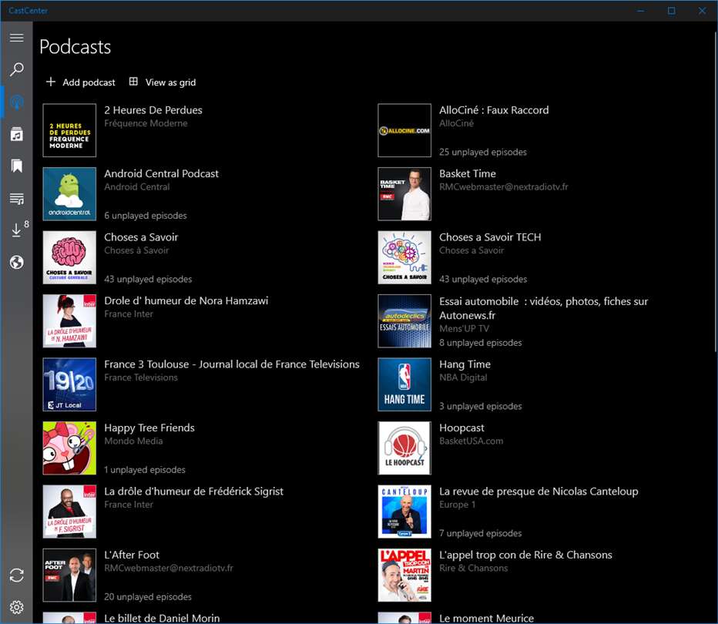Click the vertical scrollbar on right edge
718x624 pixels.
(x=716, y=193)
